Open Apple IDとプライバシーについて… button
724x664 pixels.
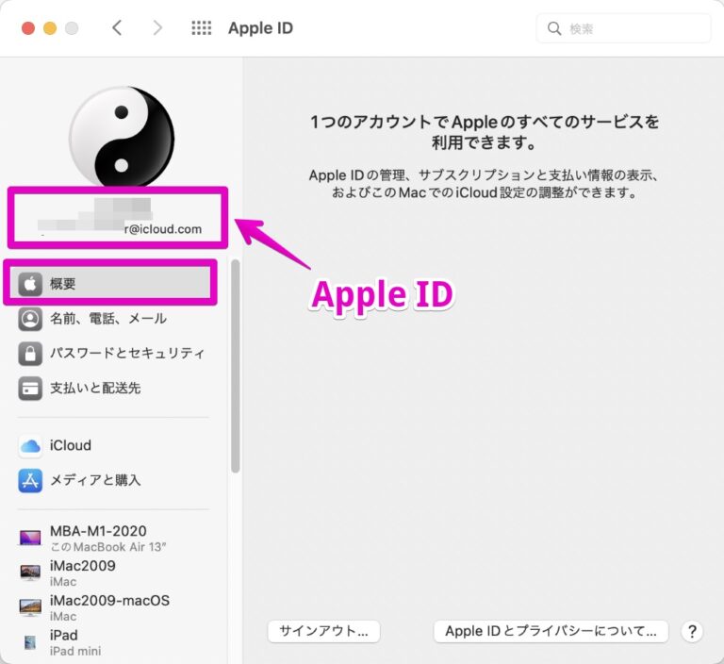(x=551, y=631)
